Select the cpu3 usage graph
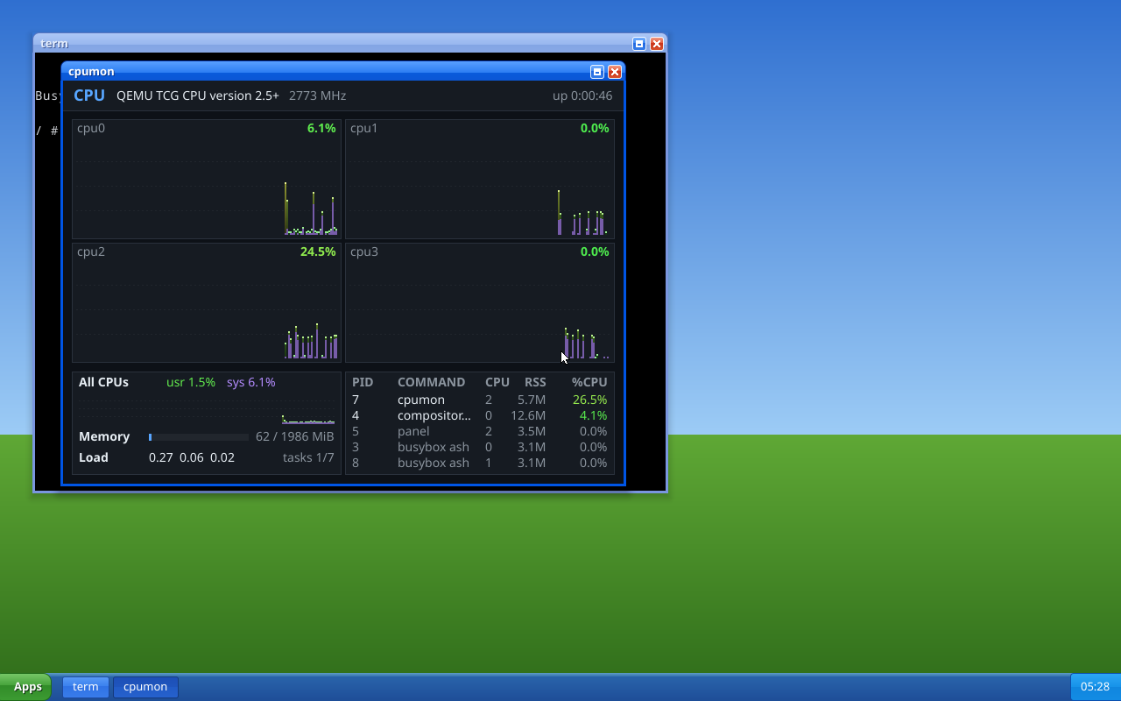The image size is (1121, 701). click(480, 302)
